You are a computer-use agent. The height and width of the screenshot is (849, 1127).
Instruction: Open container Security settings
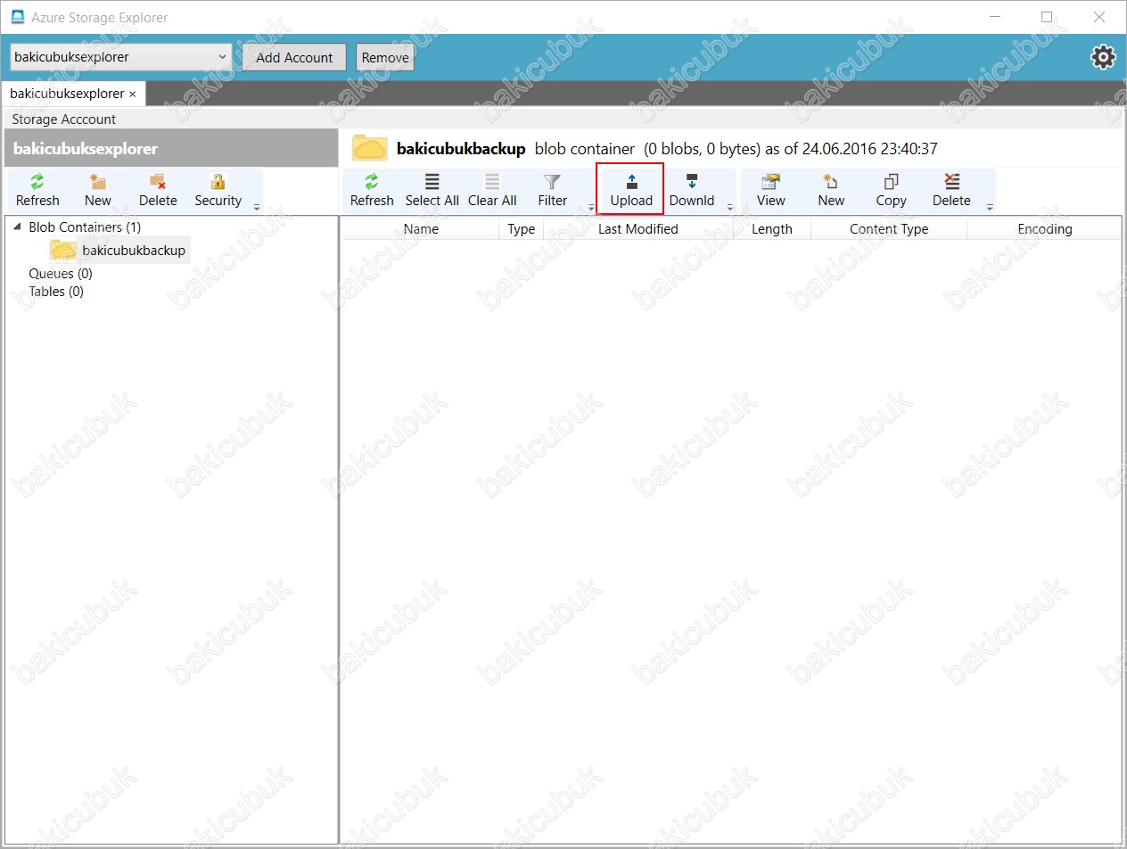(218, 191)
